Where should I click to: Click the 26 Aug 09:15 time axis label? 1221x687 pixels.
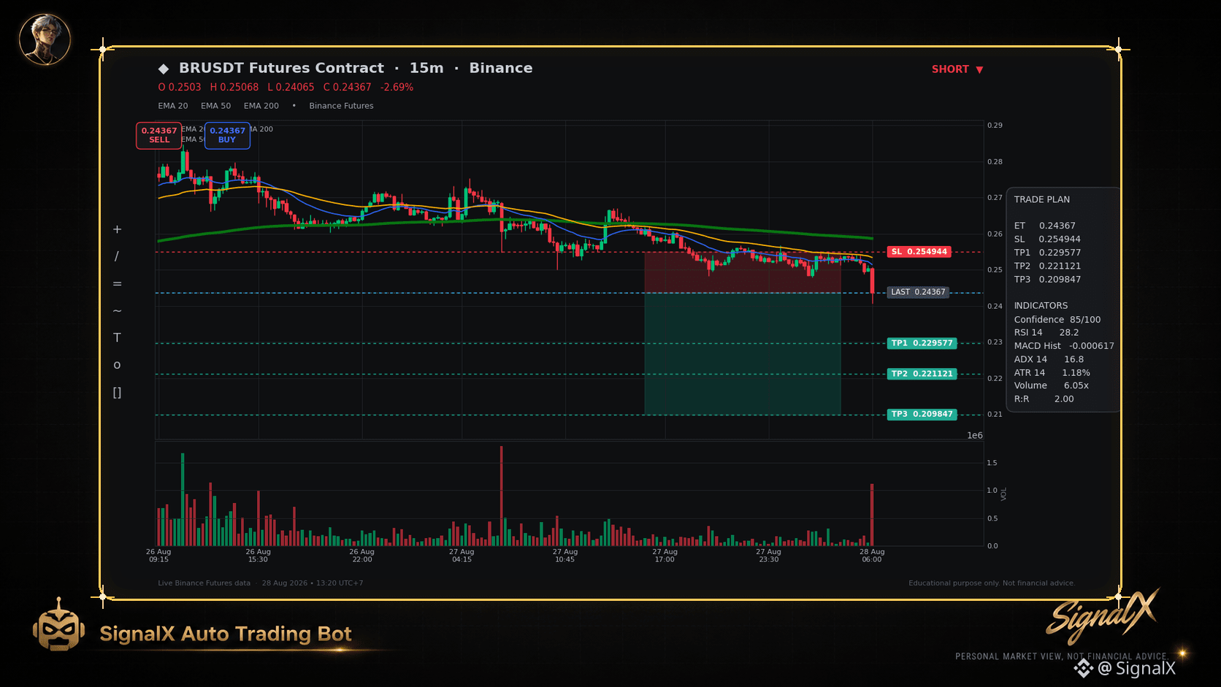tap(158, 556)
